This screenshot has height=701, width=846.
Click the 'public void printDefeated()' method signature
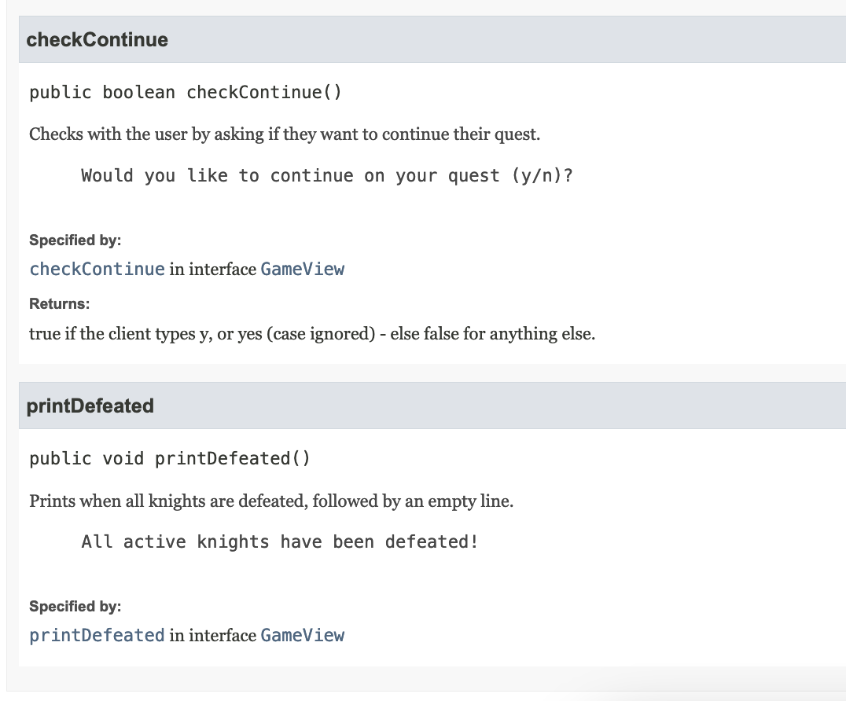click(x=170, y=459)
